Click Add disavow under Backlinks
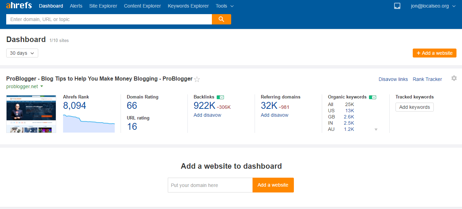The width and height of the screenshot is (462, 209). pyautogui.click(x=207, y=115)
